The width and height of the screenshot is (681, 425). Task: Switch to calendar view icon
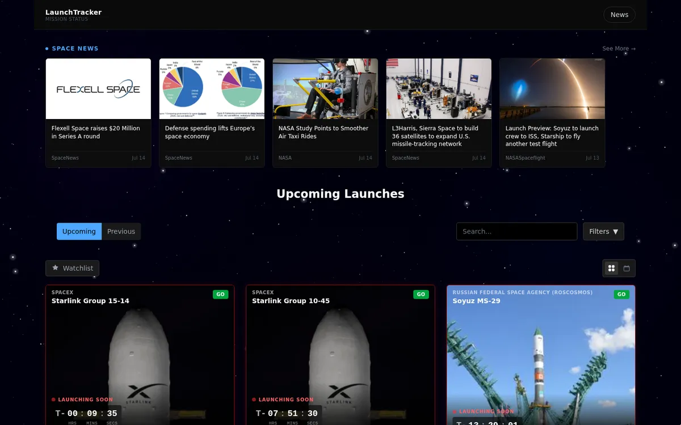[627, 268]
